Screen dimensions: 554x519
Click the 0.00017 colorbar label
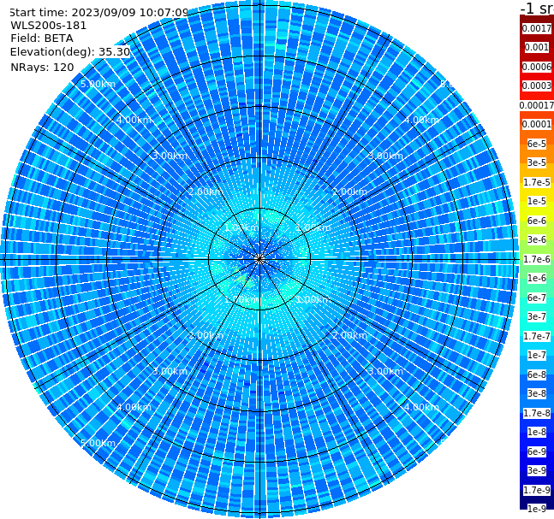537,105
